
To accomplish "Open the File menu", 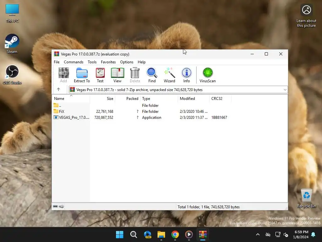I will (57, 62).
